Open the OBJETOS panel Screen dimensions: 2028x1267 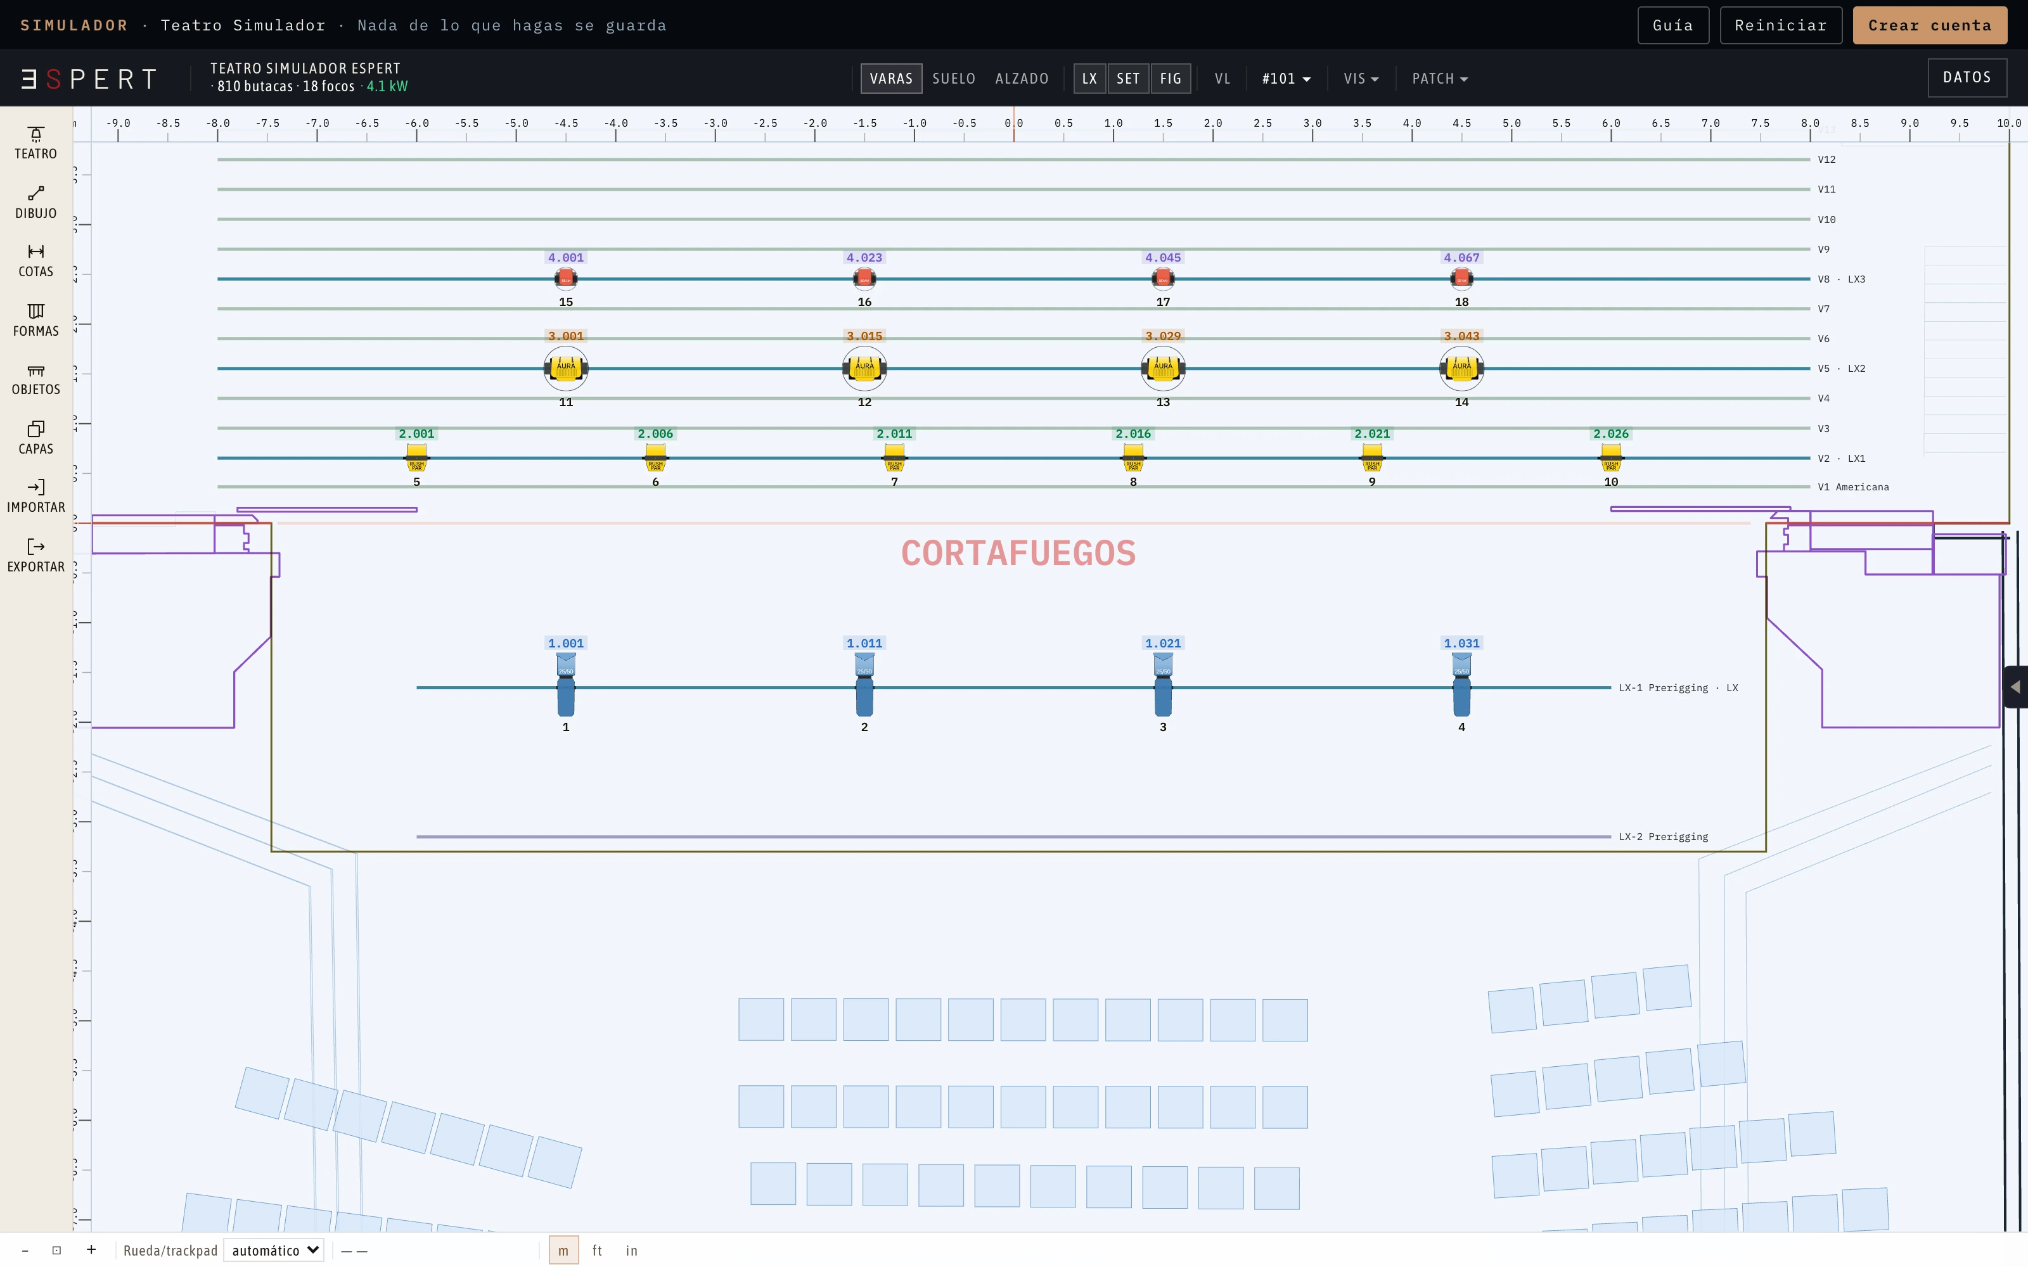click(x=36, y=379)
